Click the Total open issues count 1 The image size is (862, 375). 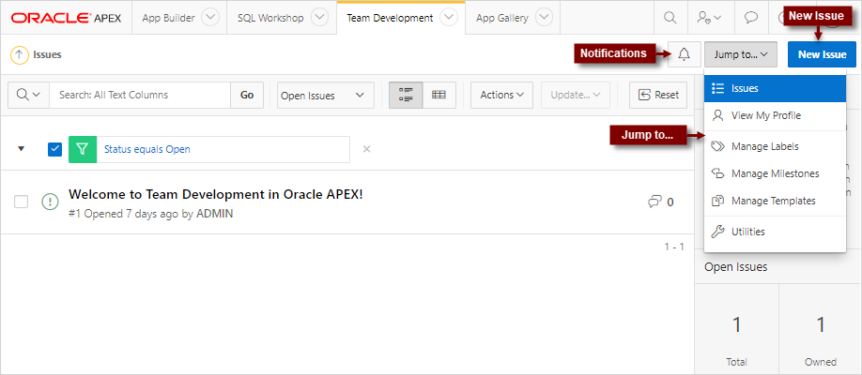[736, 325]
